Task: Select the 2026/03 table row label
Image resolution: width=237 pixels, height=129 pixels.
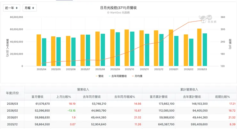Action: coord(12,104)
